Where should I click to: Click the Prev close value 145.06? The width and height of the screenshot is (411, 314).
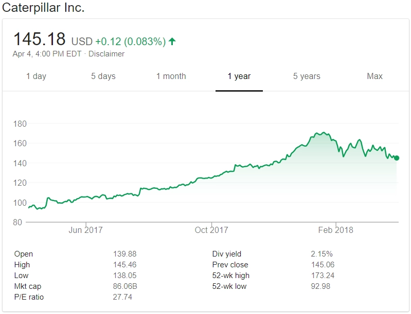(x=323, y=265)
